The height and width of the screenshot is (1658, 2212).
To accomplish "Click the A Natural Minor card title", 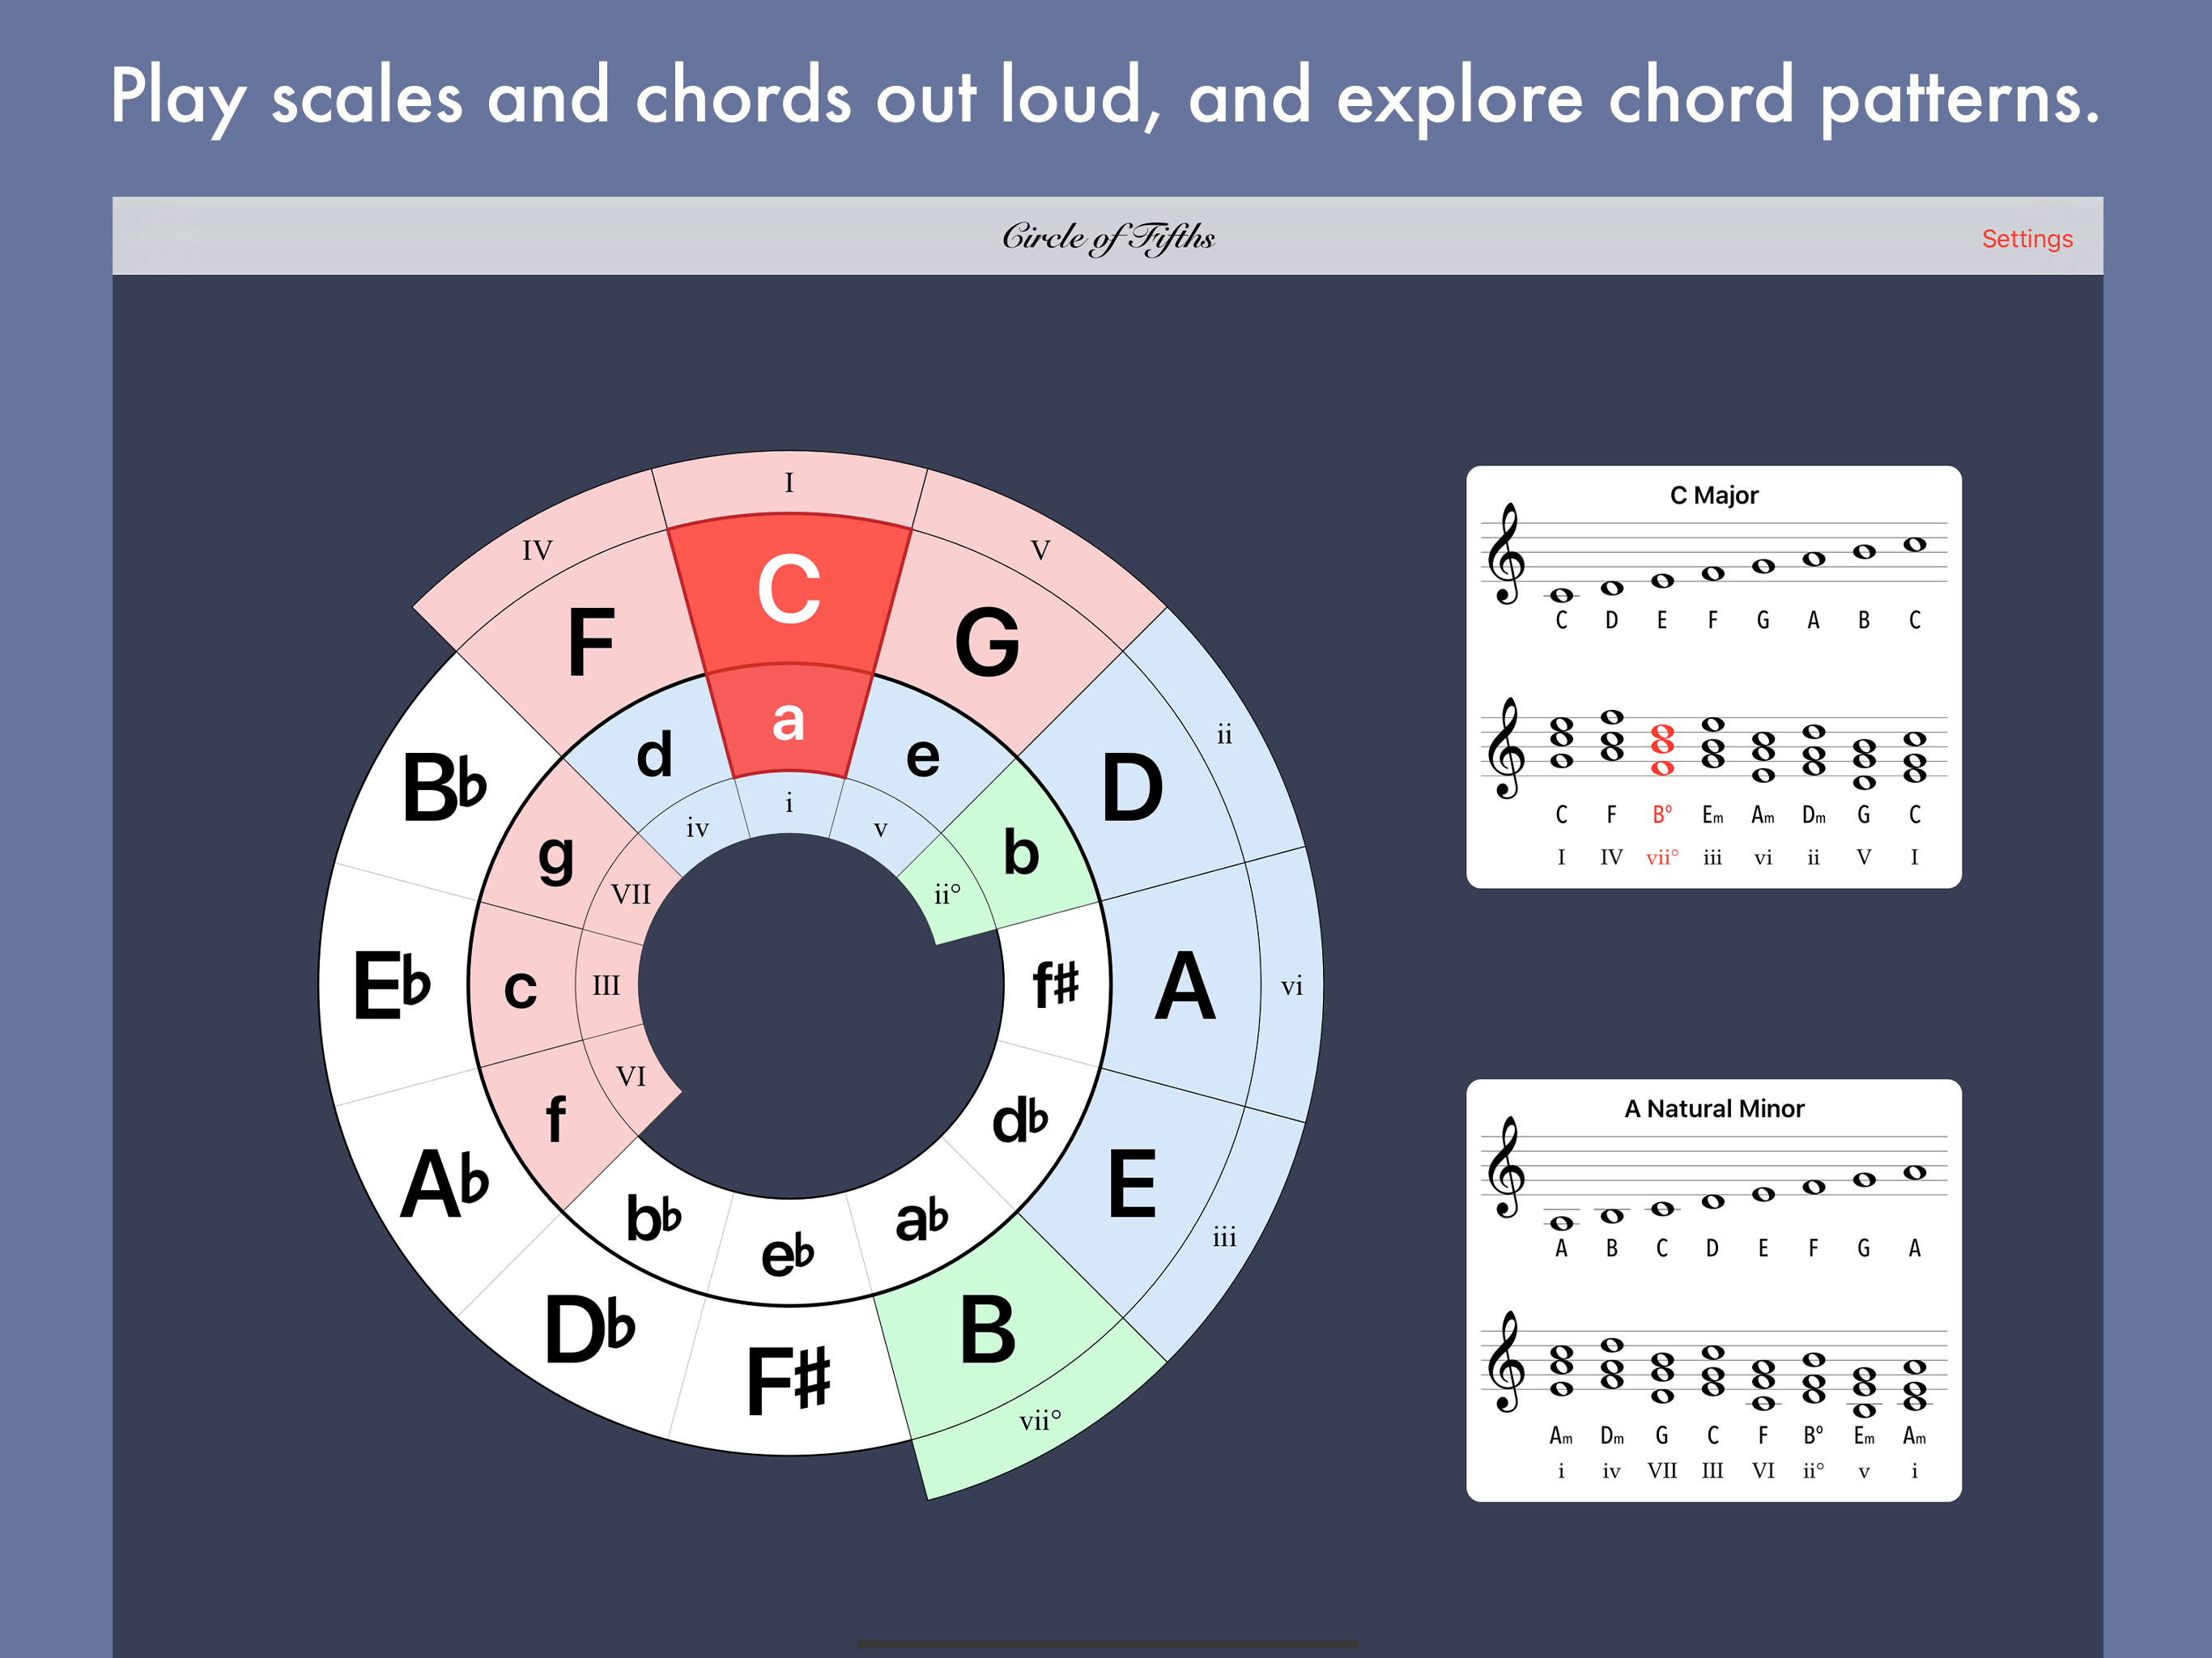I will [1714, 1108].
